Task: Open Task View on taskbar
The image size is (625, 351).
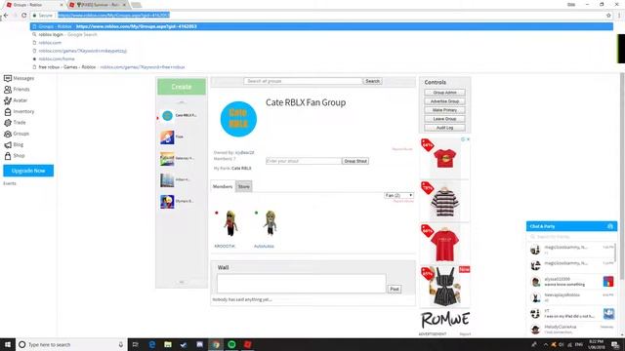Action: (135, 344)
